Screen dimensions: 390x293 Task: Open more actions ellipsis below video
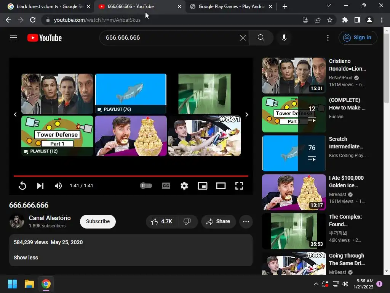tap(246, 222)
